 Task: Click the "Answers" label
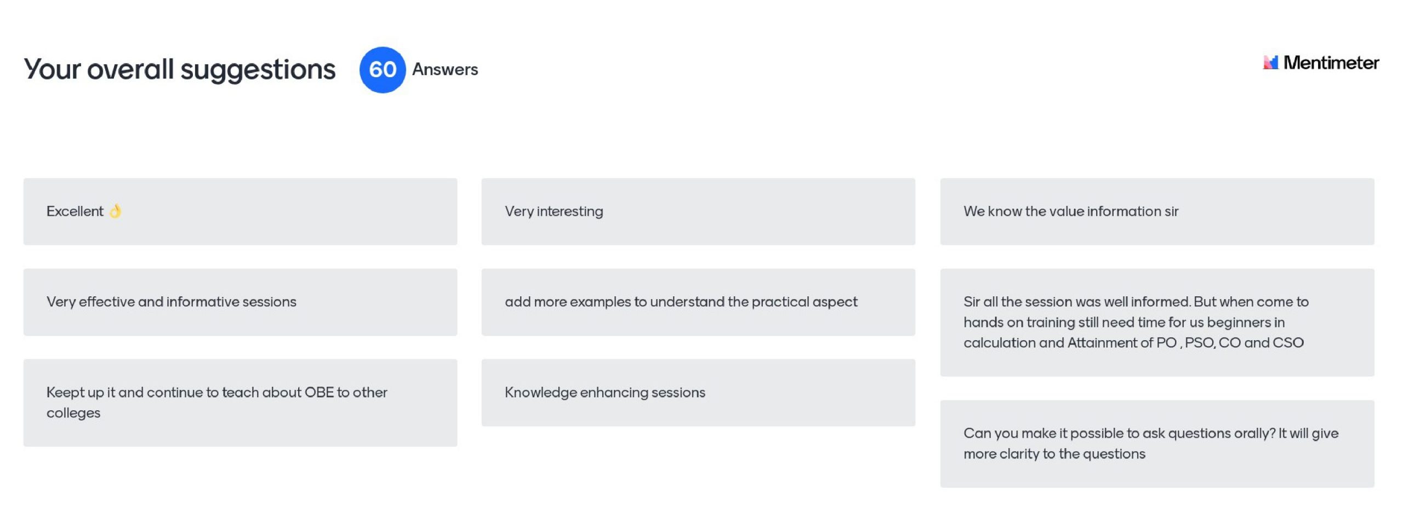(x=444, y=70)
